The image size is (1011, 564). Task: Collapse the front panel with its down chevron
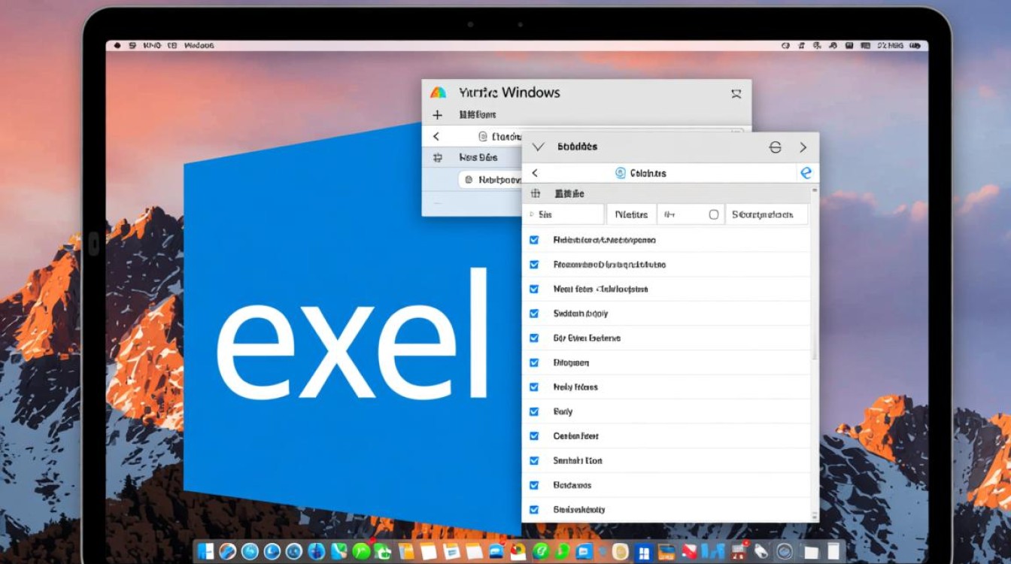point(538,147)
